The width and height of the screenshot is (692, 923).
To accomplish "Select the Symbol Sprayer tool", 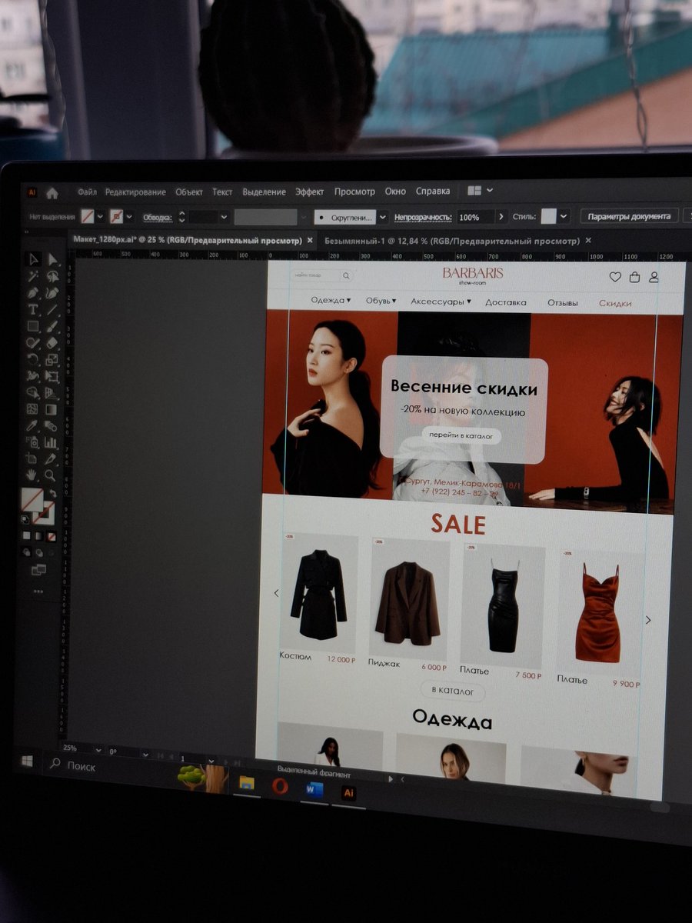I will [32, 442].
